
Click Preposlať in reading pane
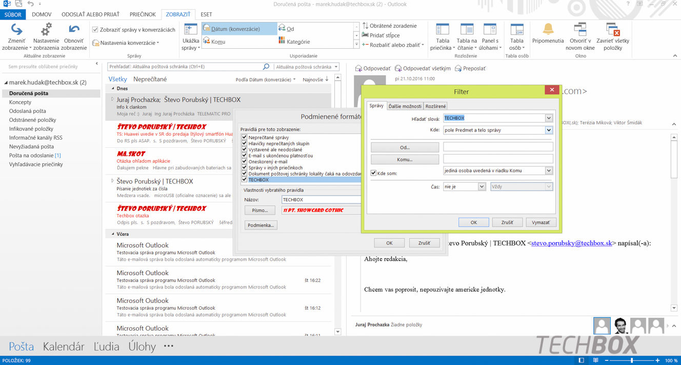tap(470, 68)
